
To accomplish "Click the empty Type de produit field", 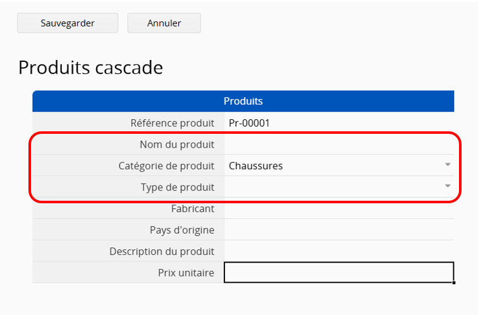I will 339,187.
